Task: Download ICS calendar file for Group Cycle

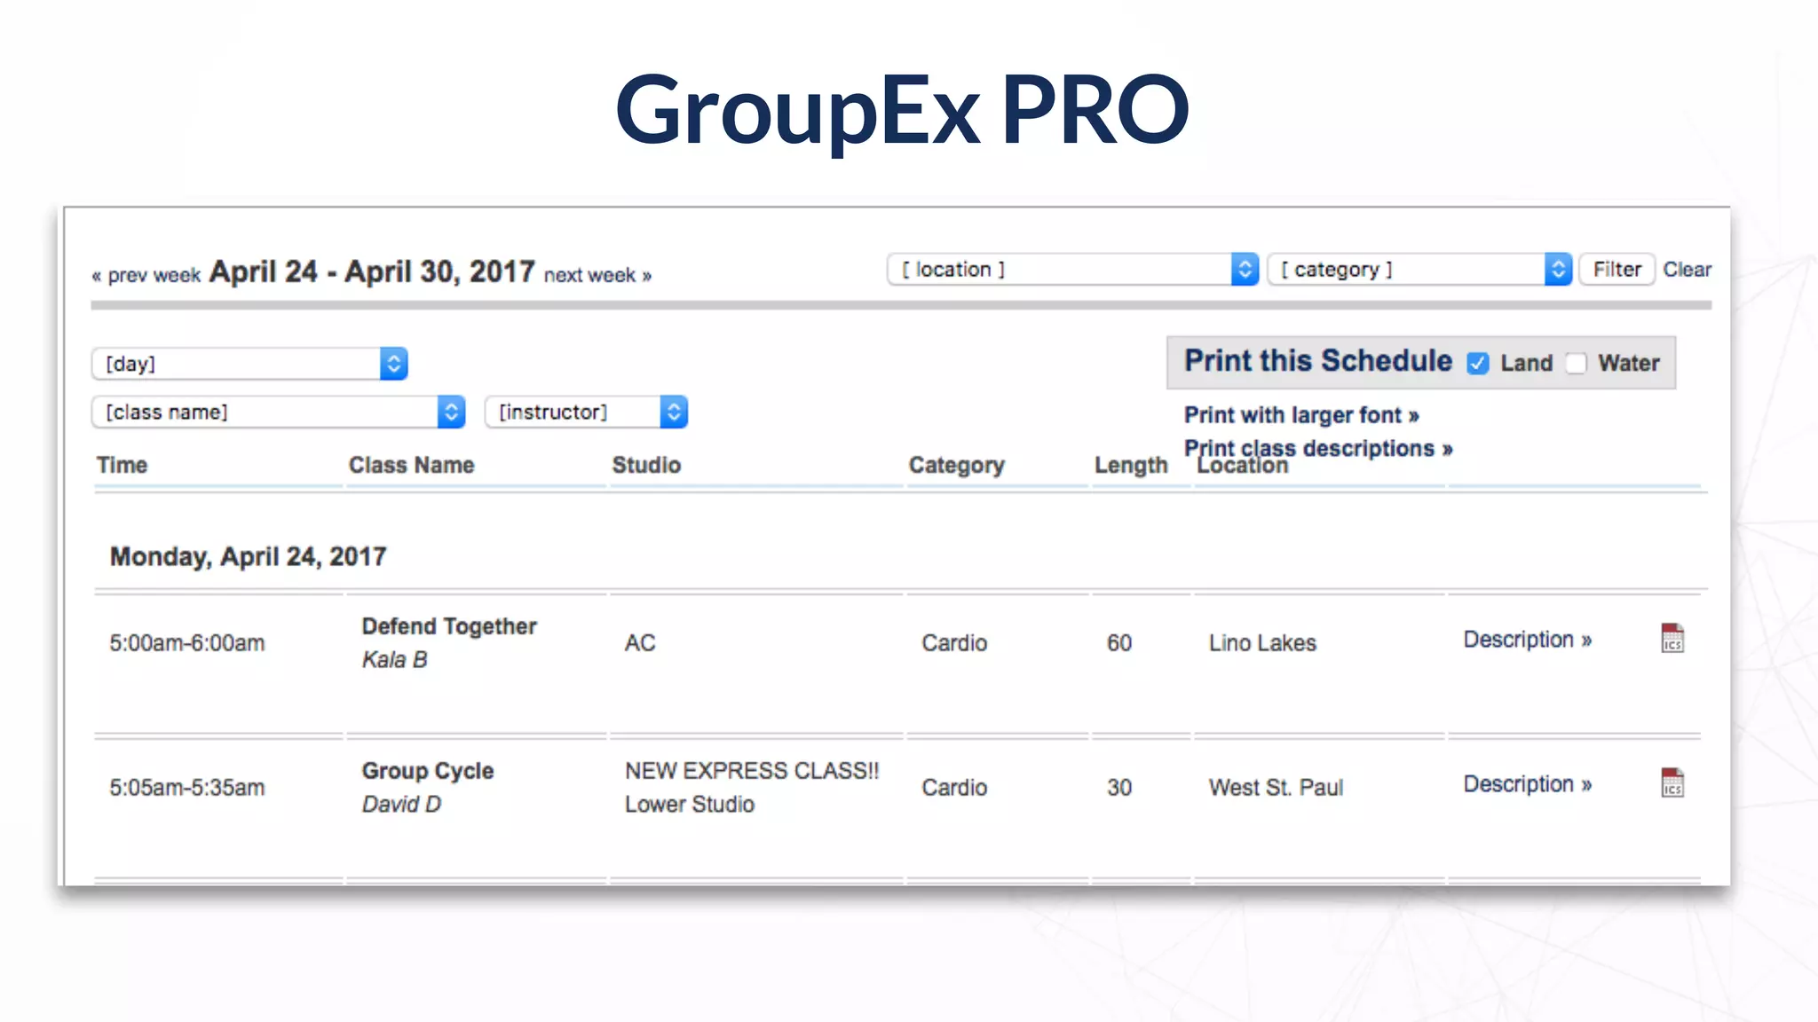Action: [x=1672, y=783]
